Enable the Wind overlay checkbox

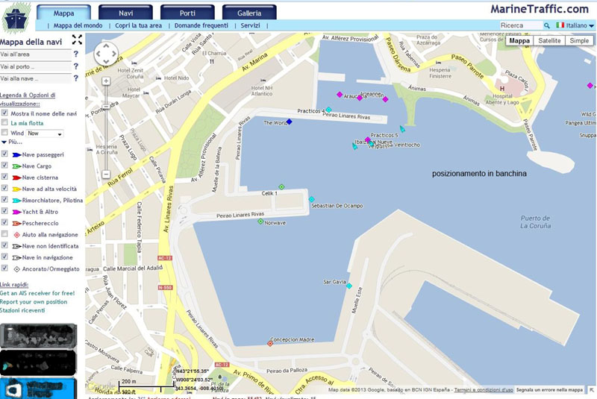coord(4,132)
